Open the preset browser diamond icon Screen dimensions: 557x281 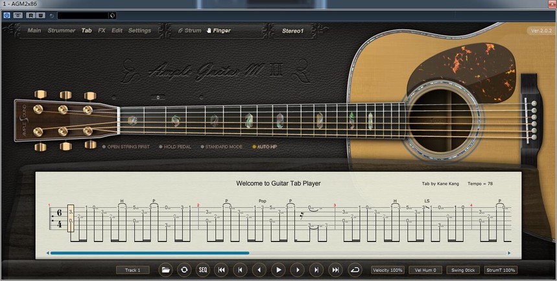click(x=112, y=16)
